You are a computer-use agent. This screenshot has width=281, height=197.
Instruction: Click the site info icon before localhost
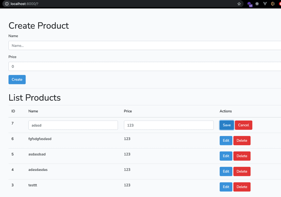tap(6, 4)
